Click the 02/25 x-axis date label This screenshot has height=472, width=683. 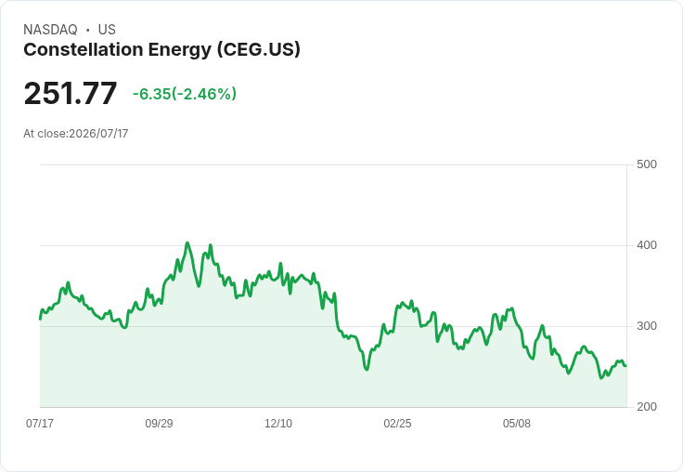click(x=397, y=424)
